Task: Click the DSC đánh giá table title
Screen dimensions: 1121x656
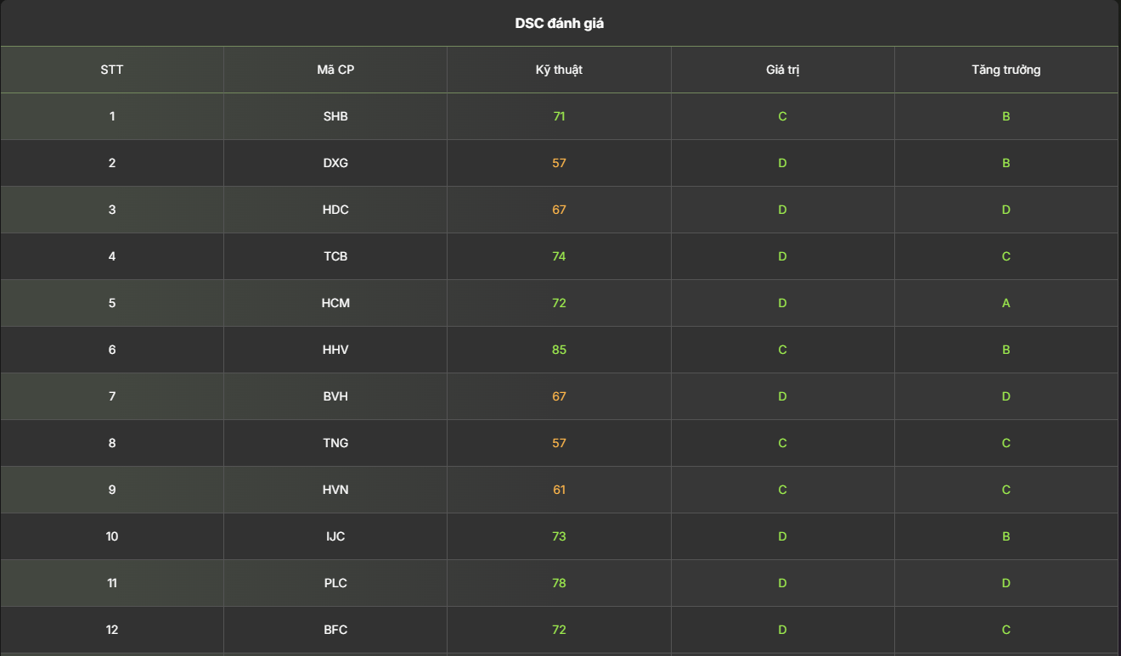Action: [x=560, y=24]
